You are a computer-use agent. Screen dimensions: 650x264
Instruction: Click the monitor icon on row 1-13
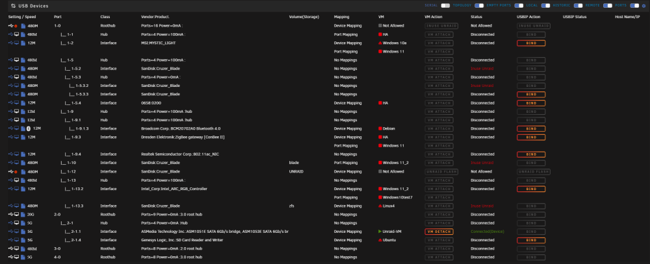[17, 180]
